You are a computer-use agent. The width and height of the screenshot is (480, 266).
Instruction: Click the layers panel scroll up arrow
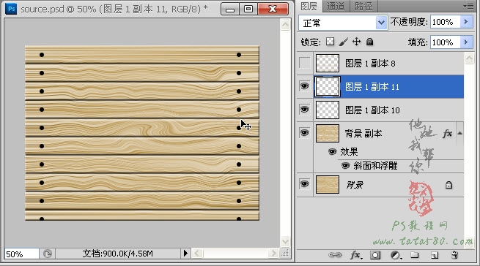(469, 58)
